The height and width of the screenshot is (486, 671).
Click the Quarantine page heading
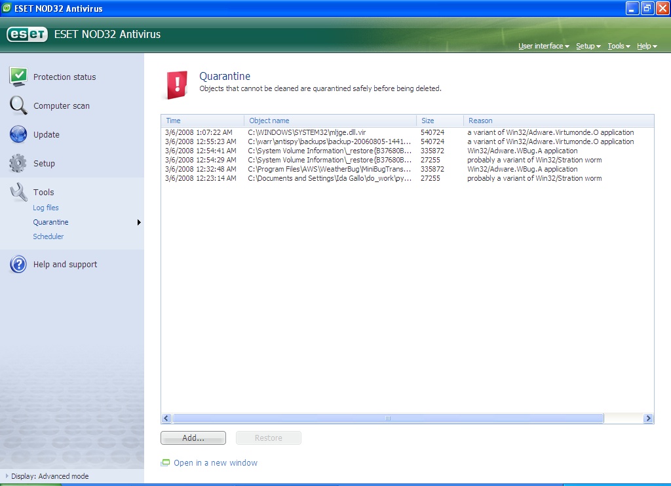225,76
